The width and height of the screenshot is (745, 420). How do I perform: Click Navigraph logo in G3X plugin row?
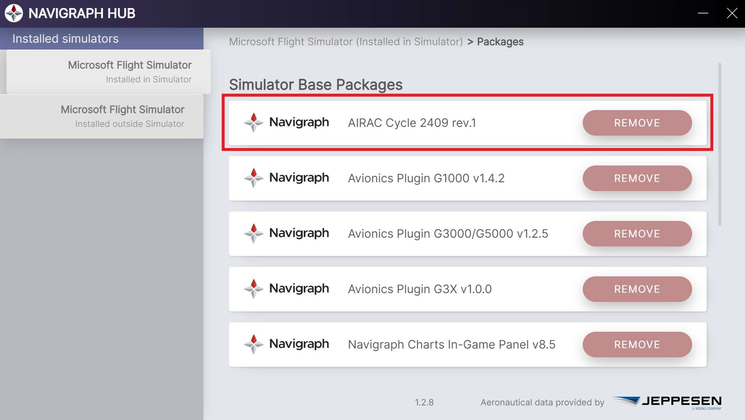(x=286, y=289)
